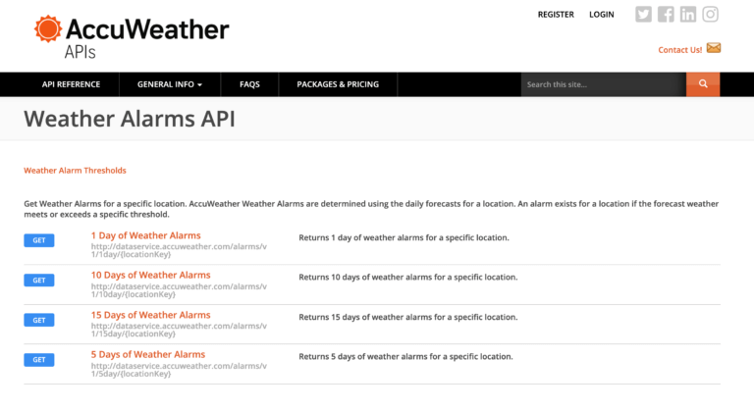Open the REGISTER link
754x411 pixels.
(556, 15)
